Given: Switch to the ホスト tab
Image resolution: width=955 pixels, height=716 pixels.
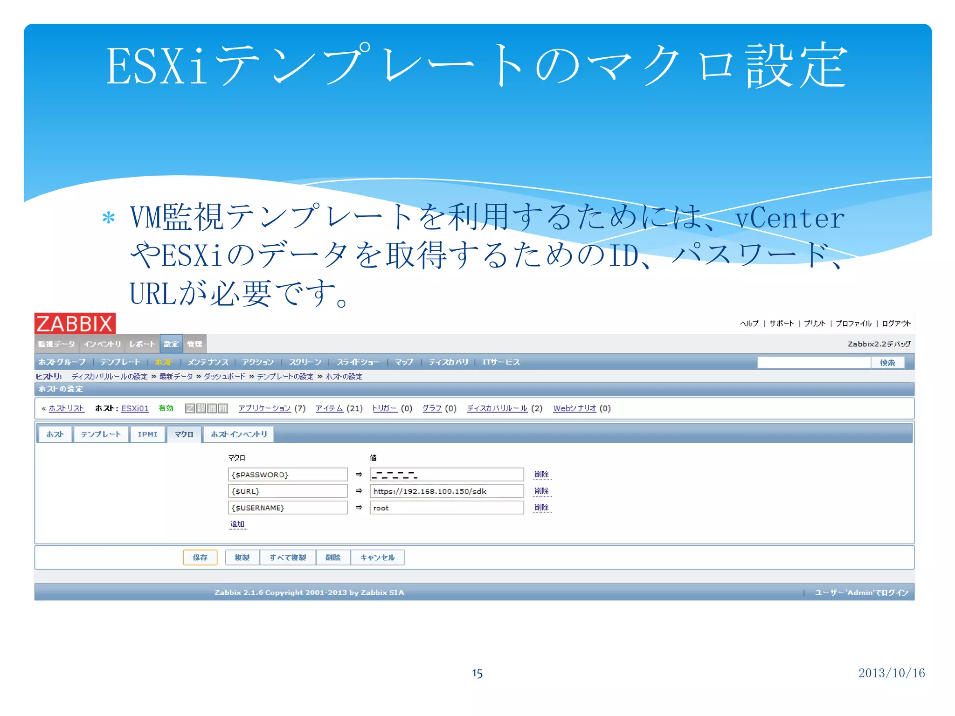Looking at the screenshot, I should pos(55,434).
